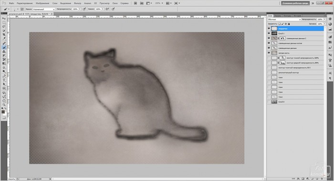Select the Dodge tool
Image resolution: width=334 pixels, height=181 pixels.
pos(4,72)
